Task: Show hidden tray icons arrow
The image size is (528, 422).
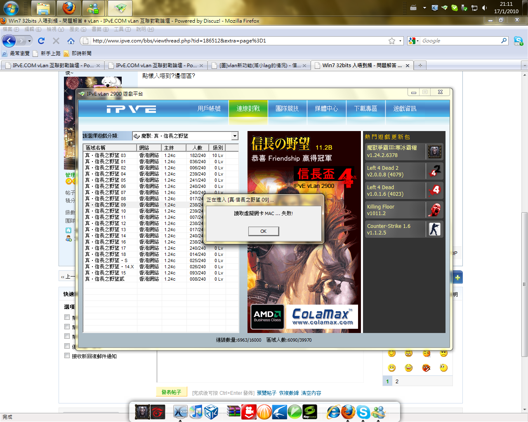Action: pyautogui.click(x=424, y=8)
